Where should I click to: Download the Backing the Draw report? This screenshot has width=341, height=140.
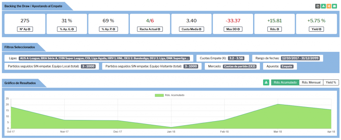coord(323,6)
